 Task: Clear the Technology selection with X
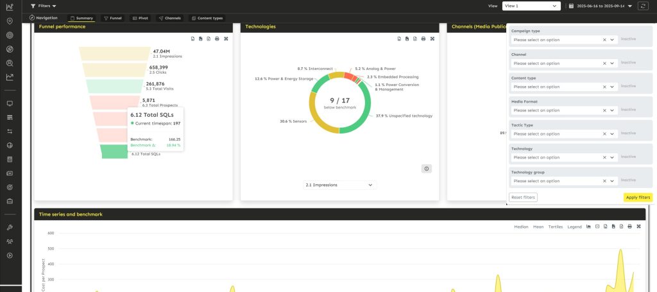[604, 157]
